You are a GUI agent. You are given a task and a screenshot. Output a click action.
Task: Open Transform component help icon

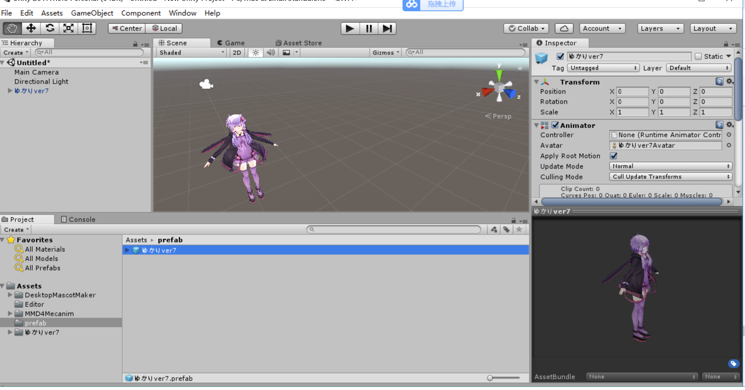pos(719,81)
